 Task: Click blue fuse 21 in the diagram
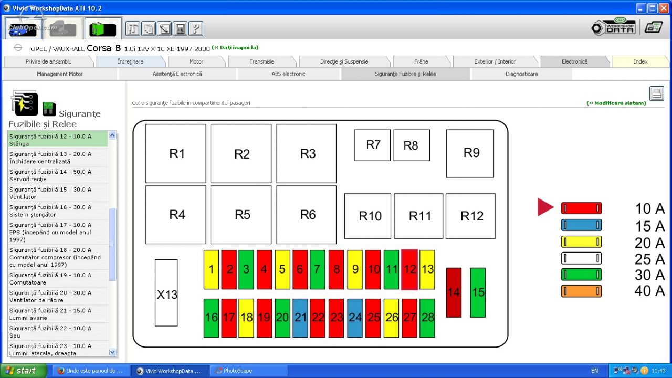pyautogui.click(x=300, y=318)
